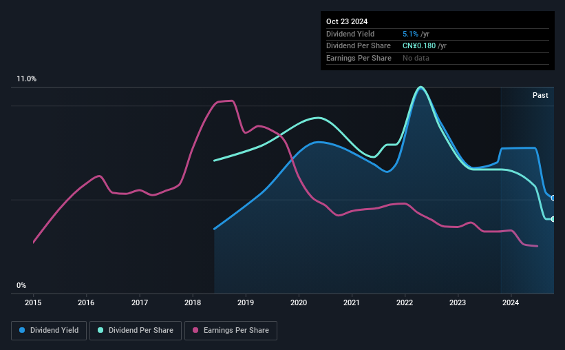Click the CN¥0.180 dividend per share value
The width and height of the screenshot is (565, 350).
click(419, 46)
